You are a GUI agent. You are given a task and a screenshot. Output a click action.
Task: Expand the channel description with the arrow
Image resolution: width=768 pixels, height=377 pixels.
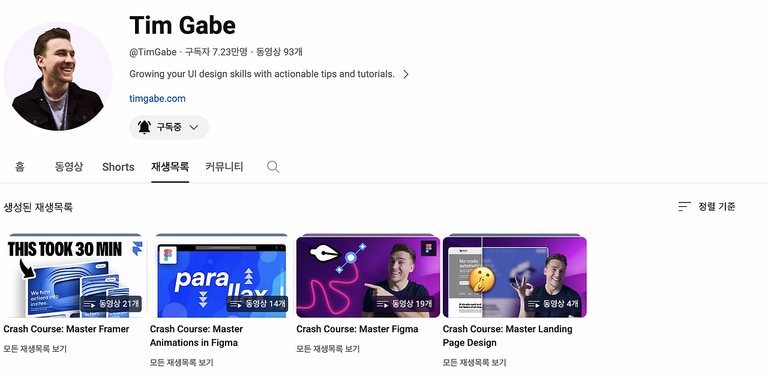406,74
